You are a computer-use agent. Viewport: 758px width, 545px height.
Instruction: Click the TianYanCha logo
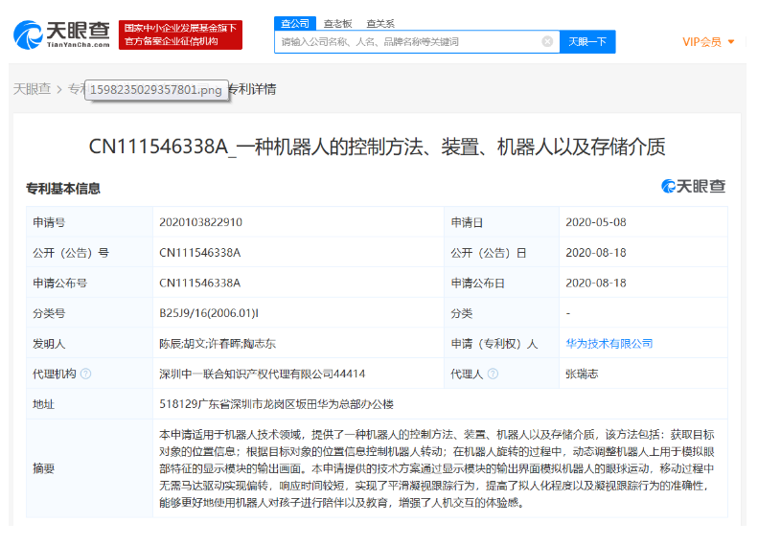pyautogui.click(x=61, y=34)
